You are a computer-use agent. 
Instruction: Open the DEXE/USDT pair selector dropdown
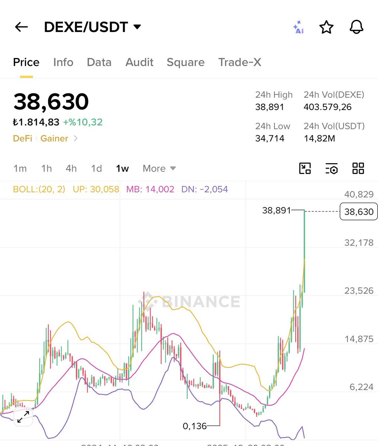coord(92,27)
